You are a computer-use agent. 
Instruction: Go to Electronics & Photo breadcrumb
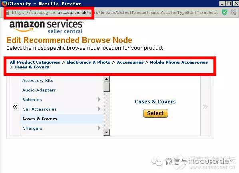point(88,62)
